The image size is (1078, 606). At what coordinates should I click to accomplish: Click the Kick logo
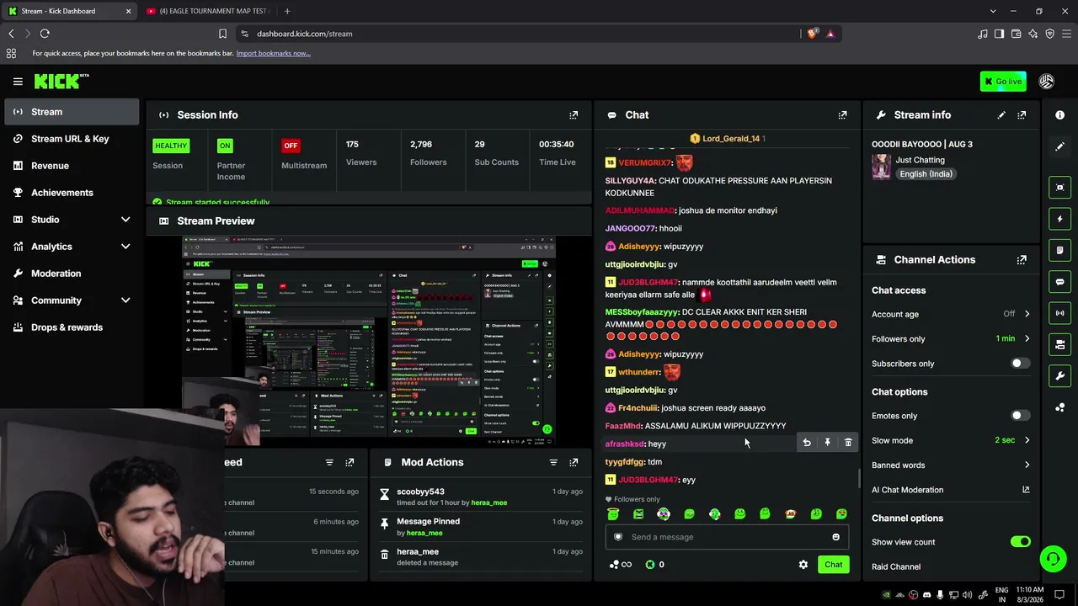point(61,81)
